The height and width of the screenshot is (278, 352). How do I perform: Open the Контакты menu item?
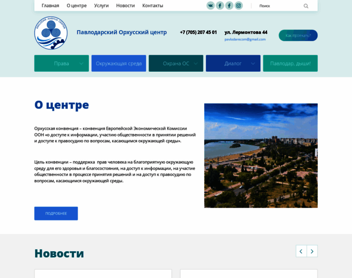click(153, 6)
